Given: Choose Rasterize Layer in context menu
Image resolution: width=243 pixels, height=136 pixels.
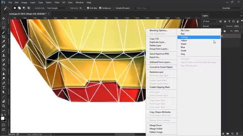Looking at the screenshot, I should tap(156, 72).
